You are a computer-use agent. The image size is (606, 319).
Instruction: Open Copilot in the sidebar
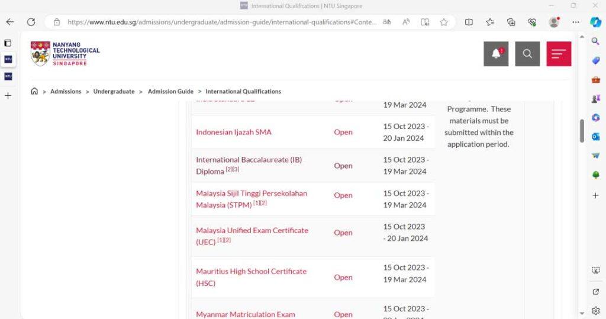(x=595, y=22)
